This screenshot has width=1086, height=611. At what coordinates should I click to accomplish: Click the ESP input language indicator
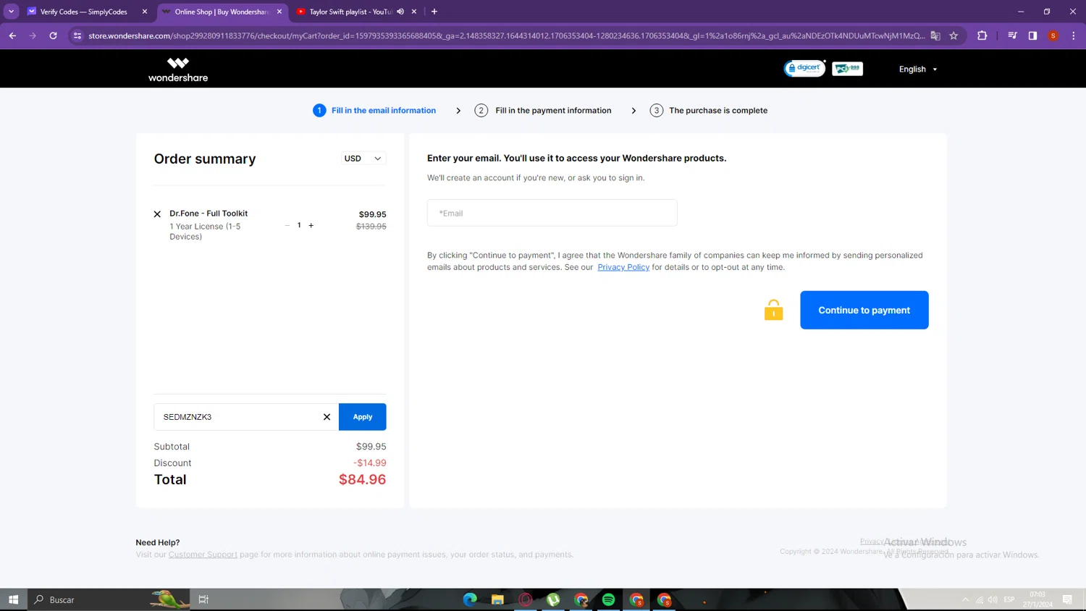1009,599
